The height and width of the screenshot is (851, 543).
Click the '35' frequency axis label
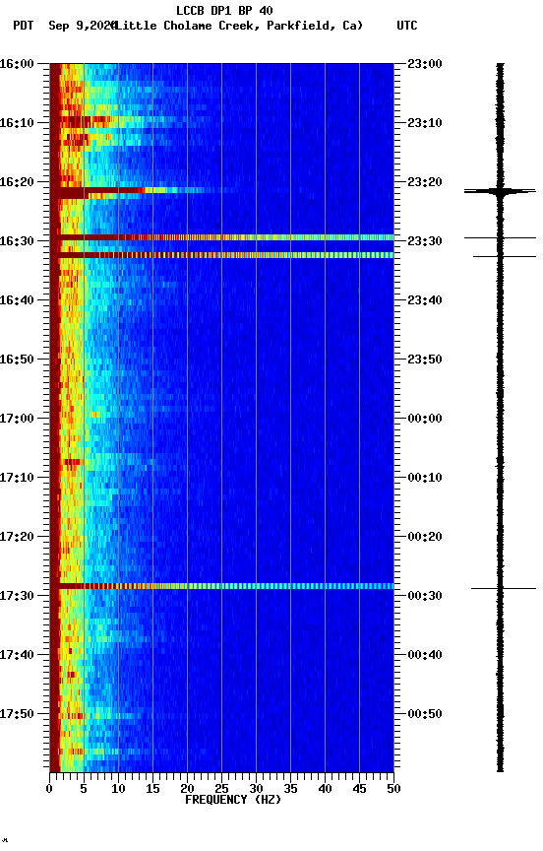[x=290, y=789]
